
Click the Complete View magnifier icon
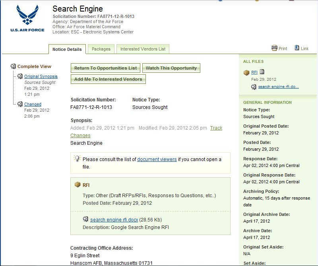(x=13, y=66)
